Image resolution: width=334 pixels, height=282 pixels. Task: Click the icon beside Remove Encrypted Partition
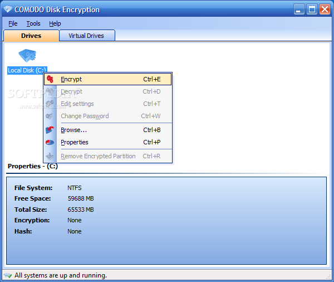coord(50,156)
